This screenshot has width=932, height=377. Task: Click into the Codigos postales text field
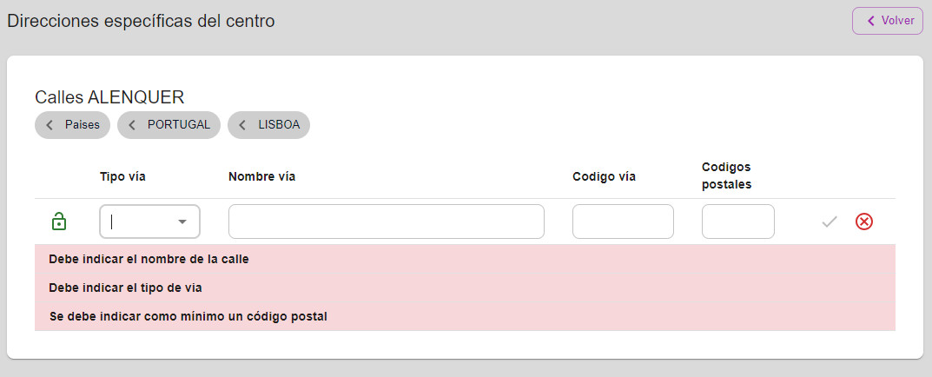[x=738, y=222]
